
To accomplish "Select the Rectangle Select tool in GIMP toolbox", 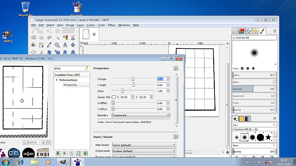I will pyautogui.click(x=34, y=37).
